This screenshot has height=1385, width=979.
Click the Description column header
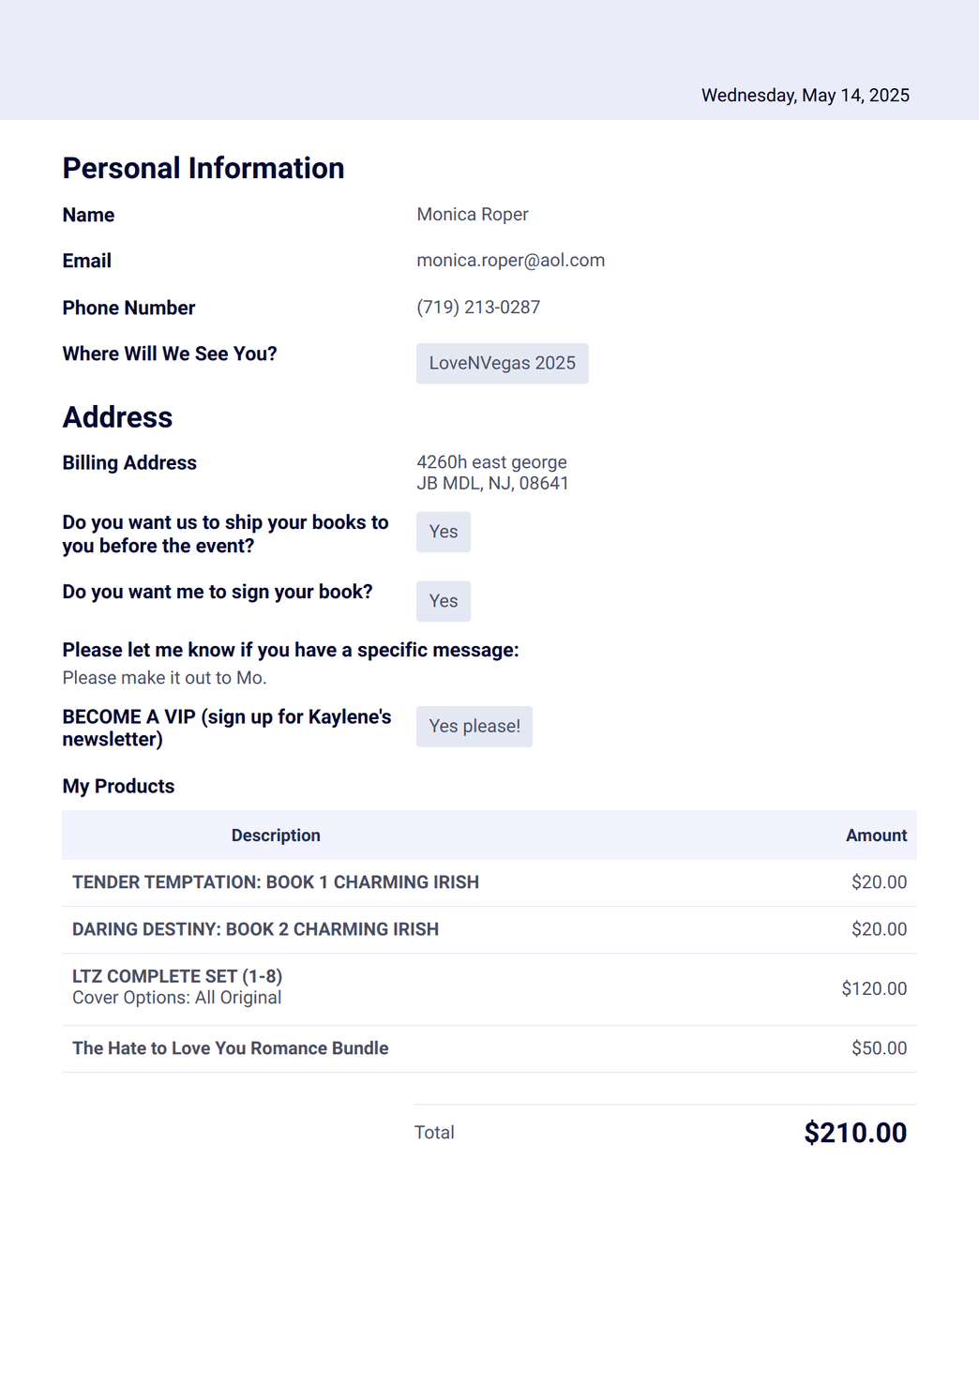276,836
